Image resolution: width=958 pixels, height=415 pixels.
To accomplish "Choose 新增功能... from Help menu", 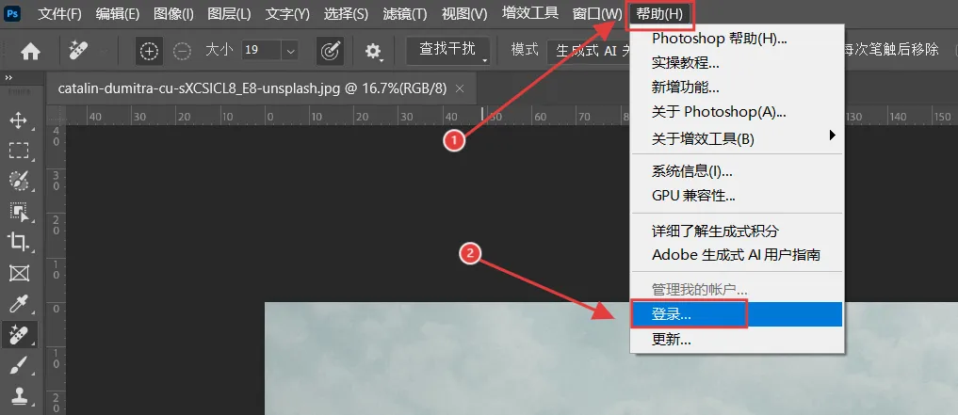I will [737, 88].
